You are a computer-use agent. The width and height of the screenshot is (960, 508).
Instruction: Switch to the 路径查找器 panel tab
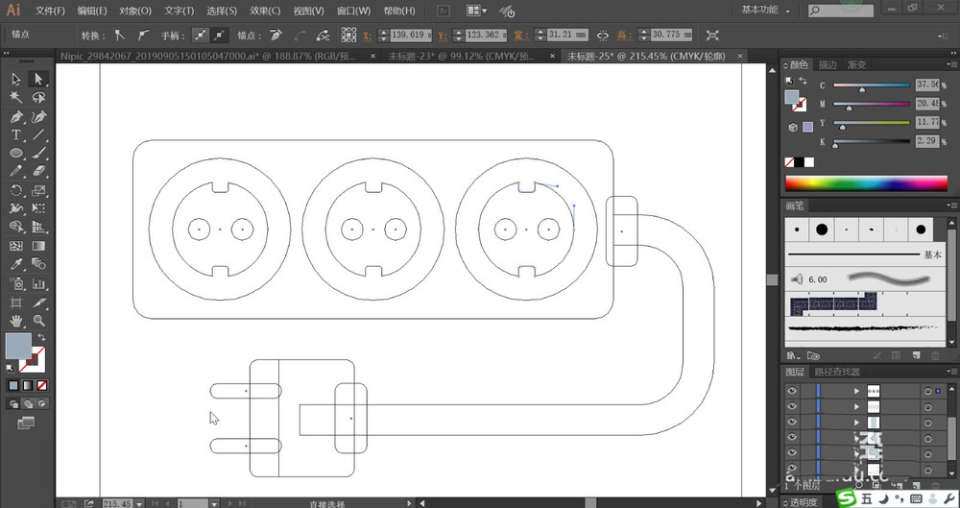tap(837, 372)
